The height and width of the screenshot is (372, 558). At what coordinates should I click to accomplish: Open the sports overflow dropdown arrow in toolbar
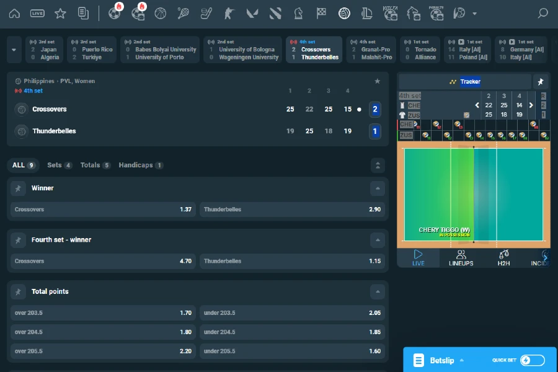[x=475, y=13]
